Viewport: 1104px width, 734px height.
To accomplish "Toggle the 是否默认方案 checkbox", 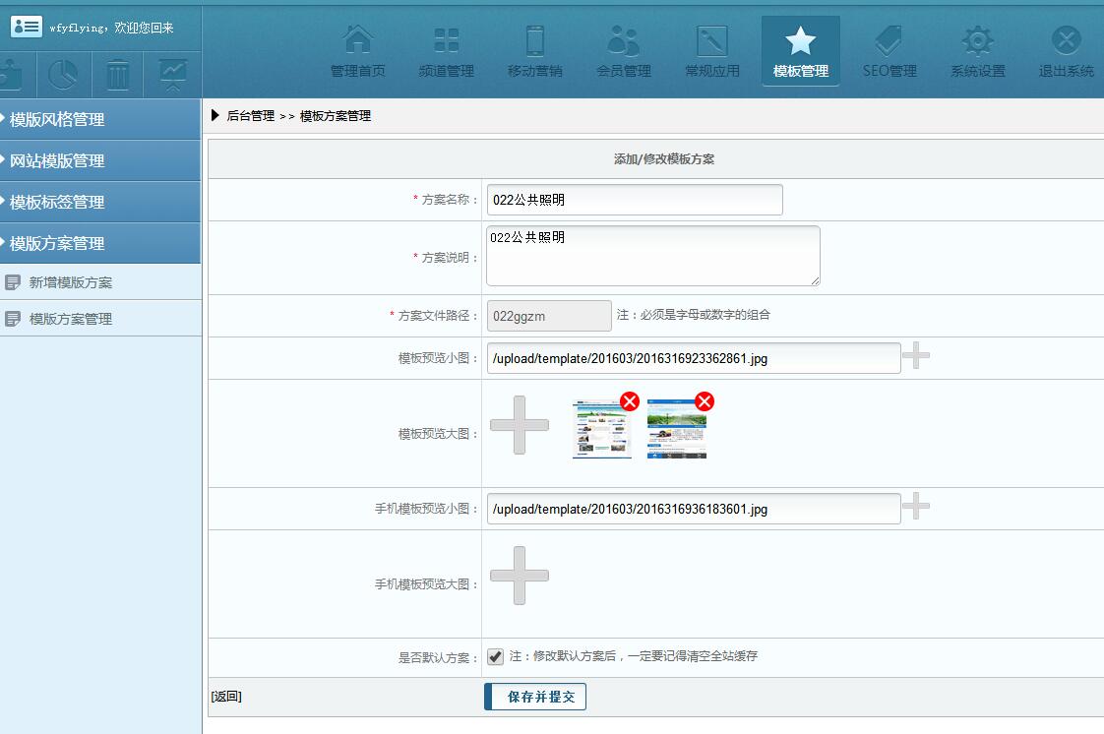I will pos(496,656).
